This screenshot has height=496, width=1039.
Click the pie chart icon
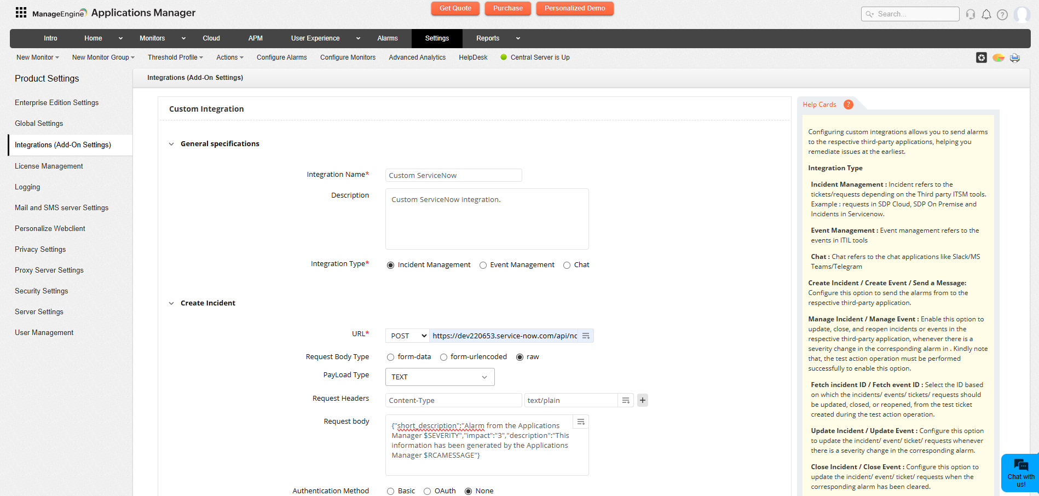coord(998,57)
